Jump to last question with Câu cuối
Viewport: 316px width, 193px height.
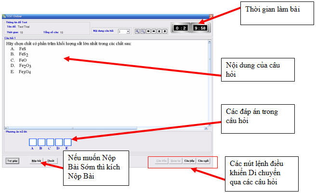pos(203,161)
